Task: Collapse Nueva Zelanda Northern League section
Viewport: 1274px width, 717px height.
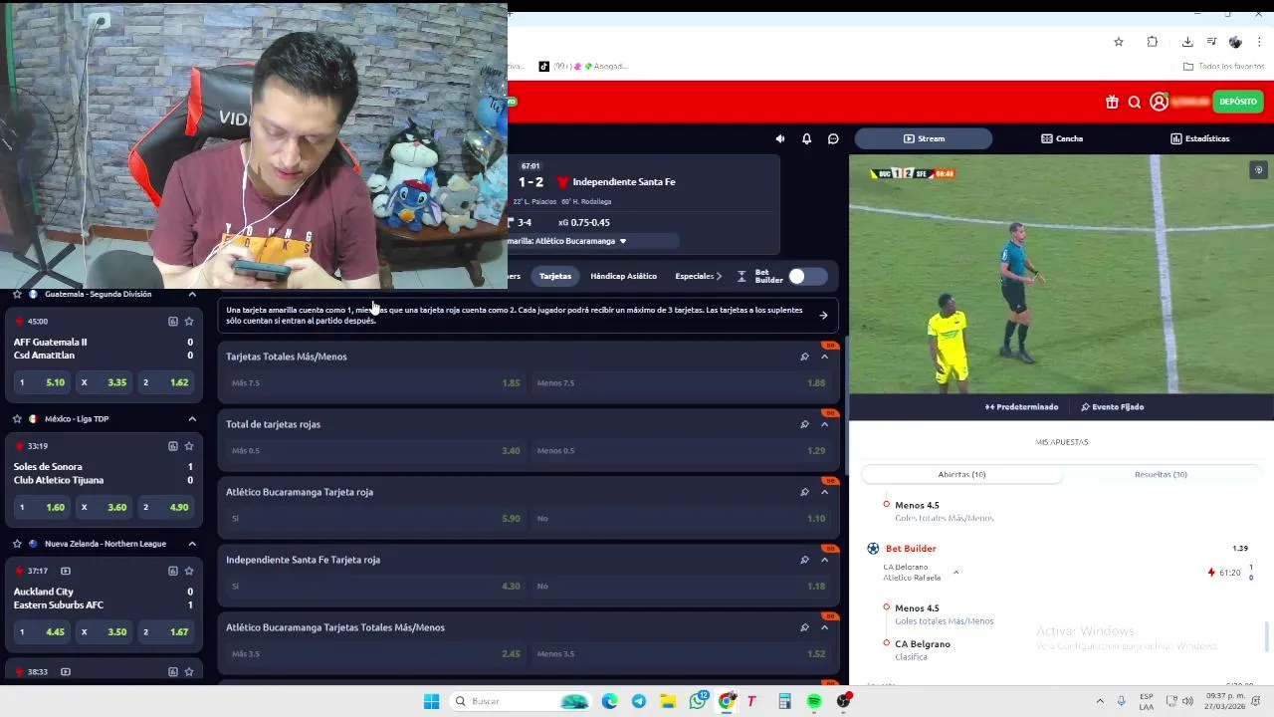Action: click(x=192, y=544)
